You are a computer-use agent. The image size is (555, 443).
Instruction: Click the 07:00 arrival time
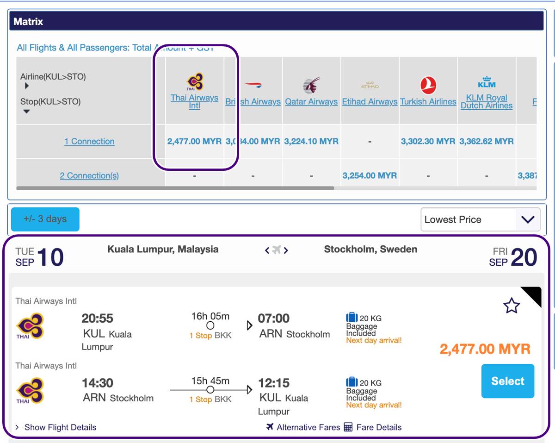tap(274, 318)
